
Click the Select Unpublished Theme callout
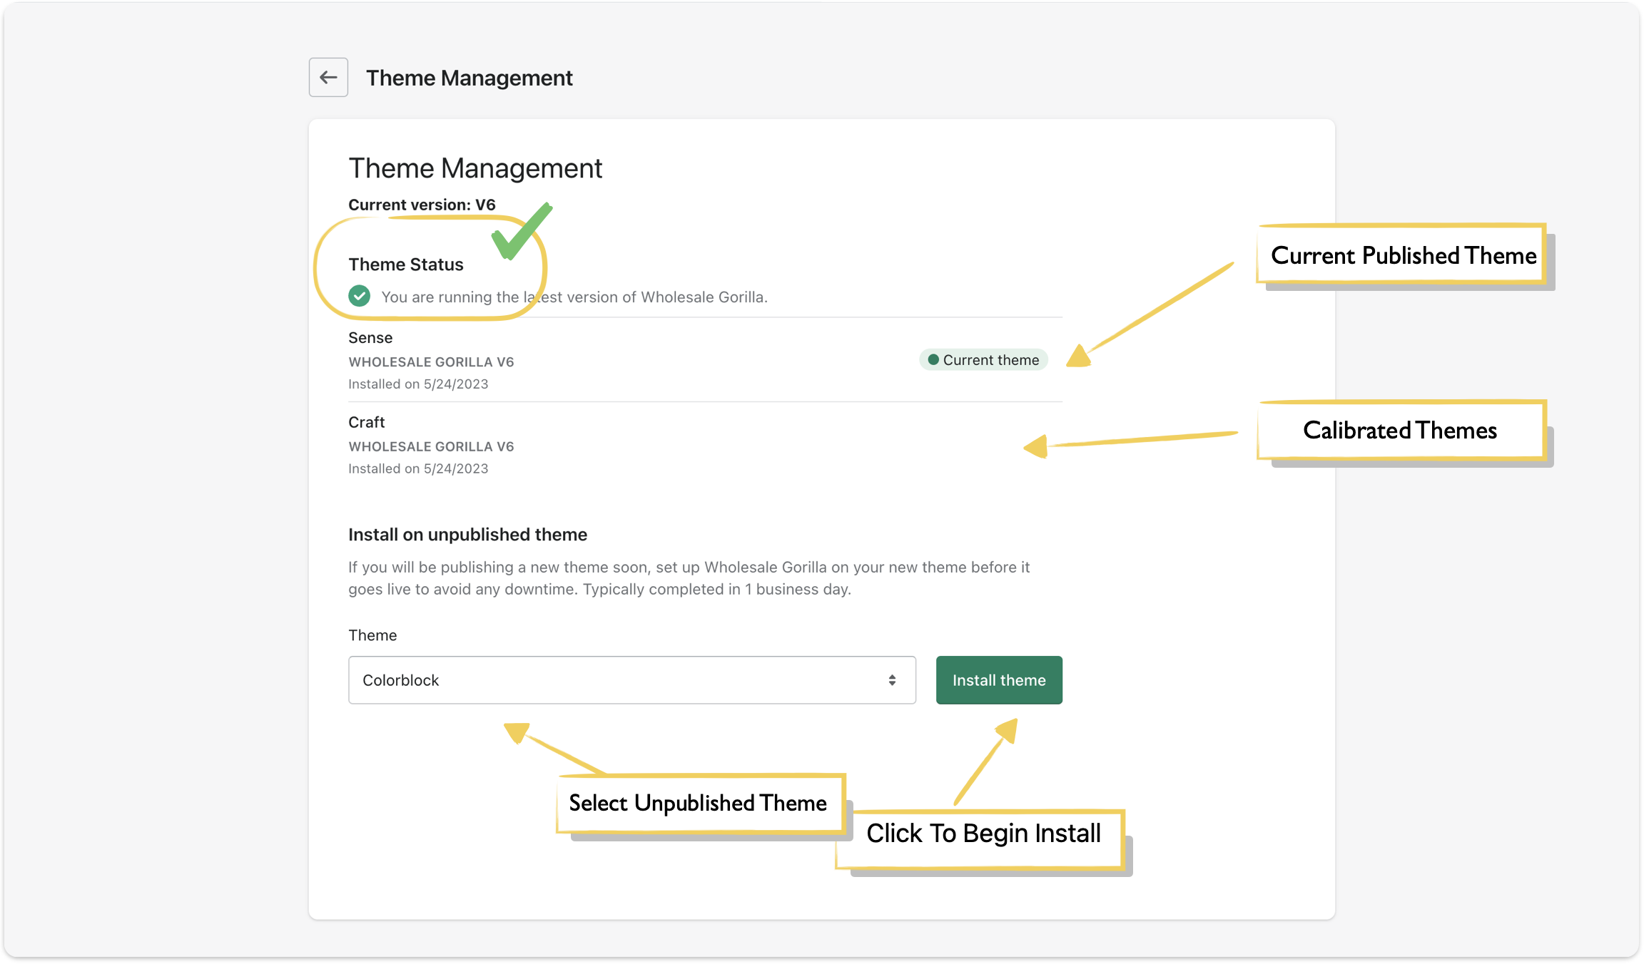click(698, 804)
